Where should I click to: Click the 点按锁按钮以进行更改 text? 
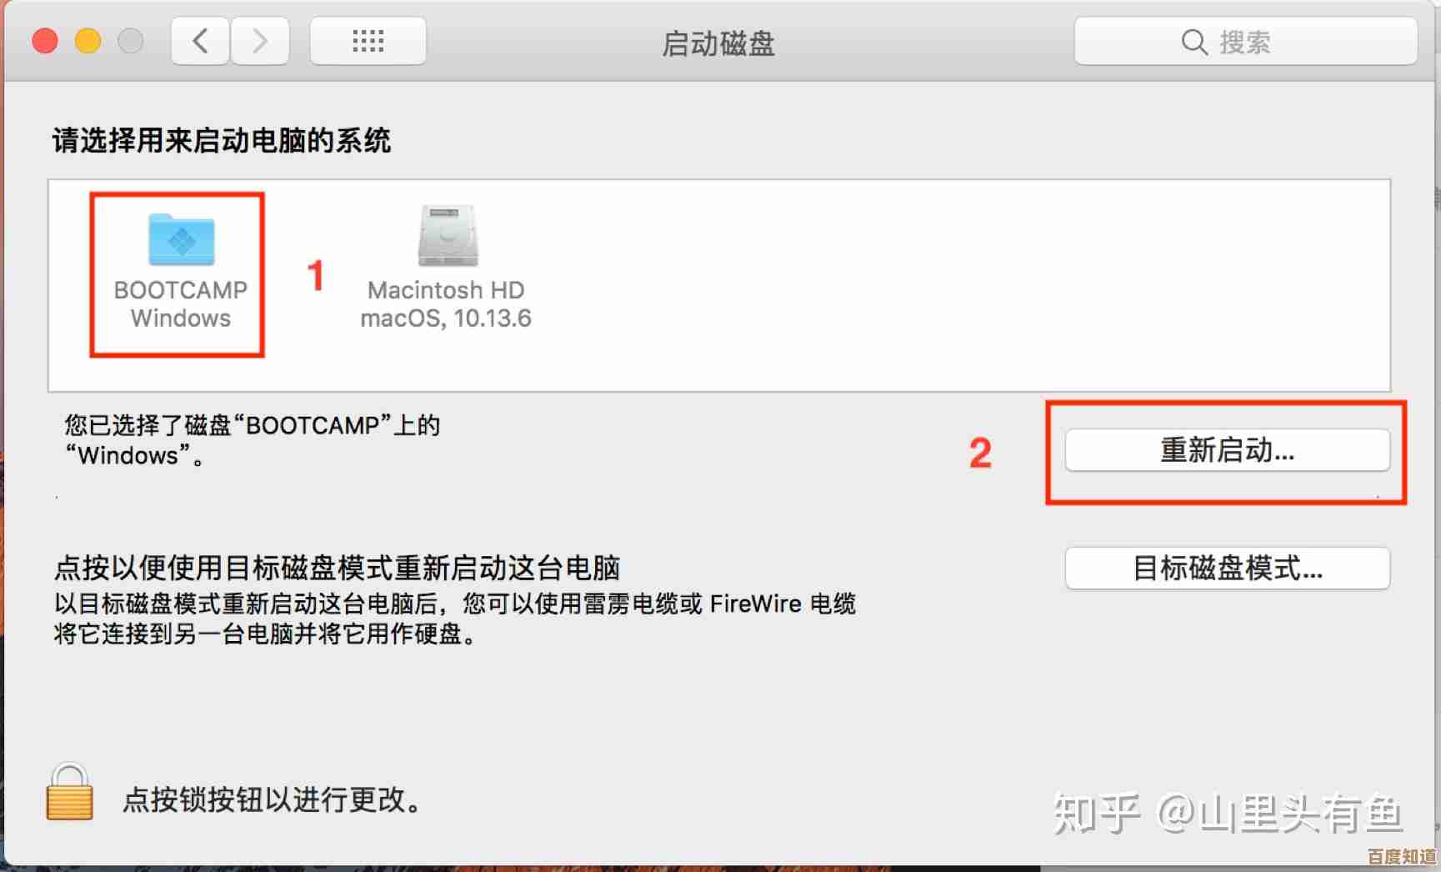click(272, 800)
